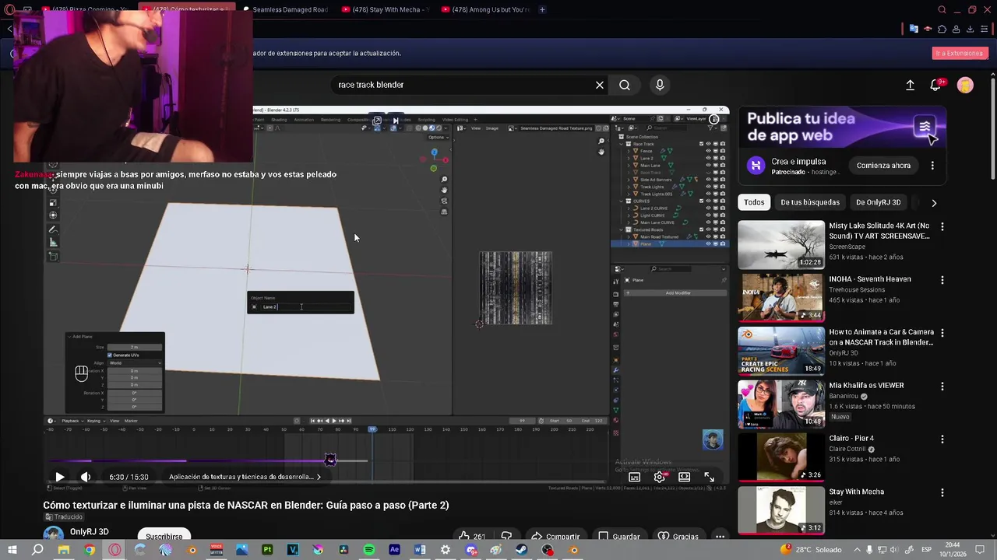
Task: Open Spotify from taskbar
Action: coord(369,550)
